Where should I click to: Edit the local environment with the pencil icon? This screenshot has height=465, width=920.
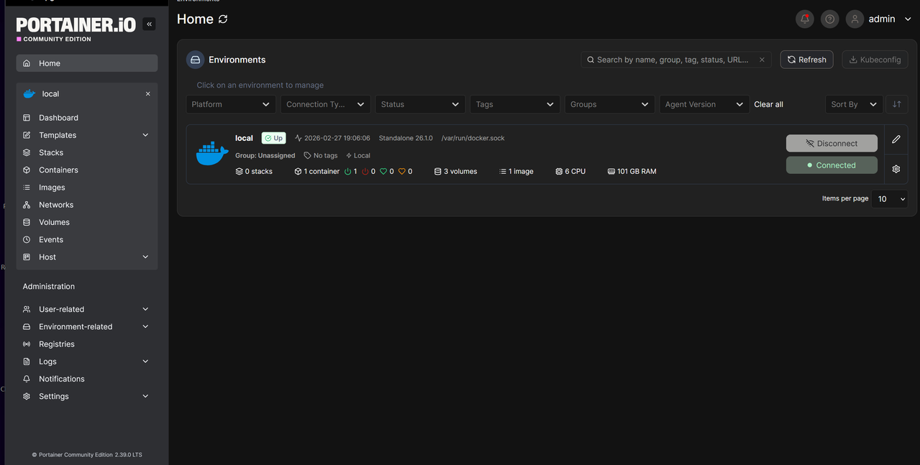coord(896,139)
